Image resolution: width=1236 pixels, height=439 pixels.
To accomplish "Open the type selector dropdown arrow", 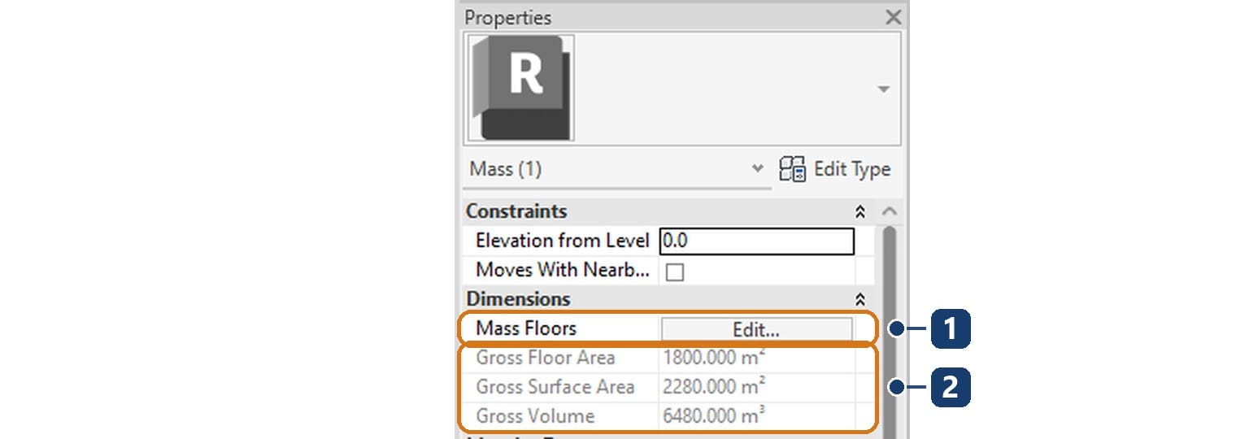I will 884,89.
